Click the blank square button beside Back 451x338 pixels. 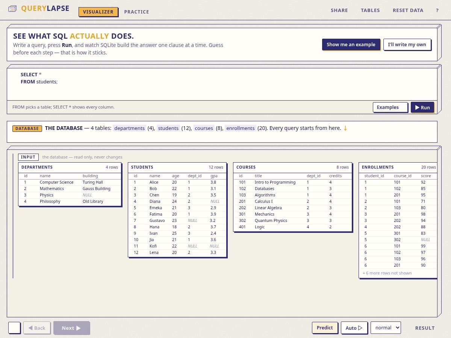[14, 328]
